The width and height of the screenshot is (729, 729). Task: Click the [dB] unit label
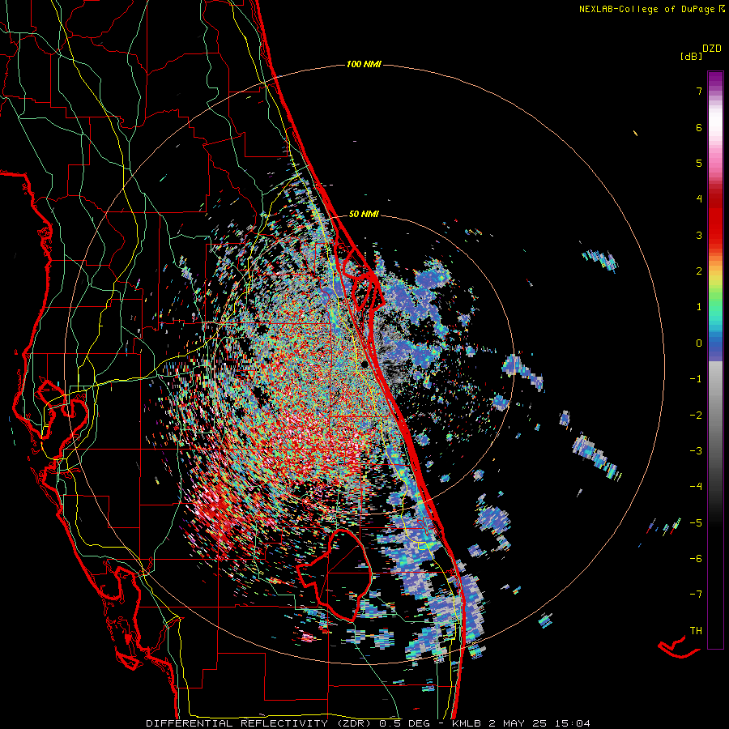(x=692, y=56)
